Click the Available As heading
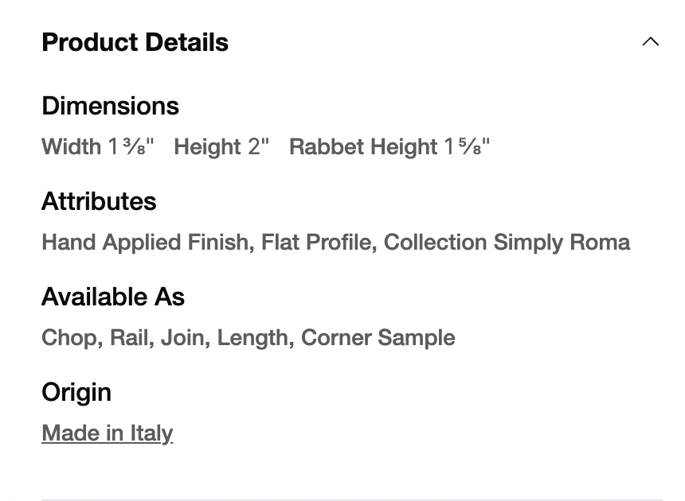Image resolution: width=685 pixels, height=501 pixels. coord(113,297)
